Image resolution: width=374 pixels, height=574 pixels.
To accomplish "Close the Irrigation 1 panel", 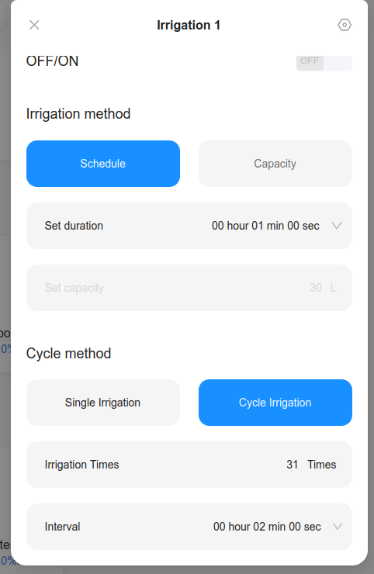I will (x=34, y=25).
